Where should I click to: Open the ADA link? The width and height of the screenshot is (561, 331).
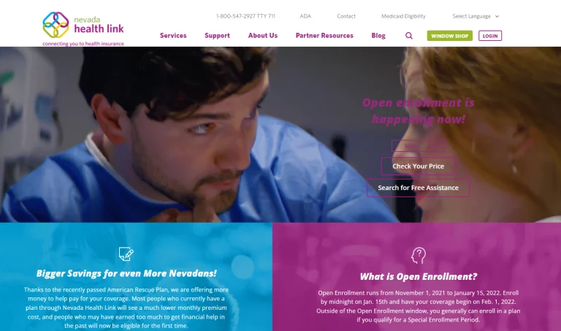[305, 16]
